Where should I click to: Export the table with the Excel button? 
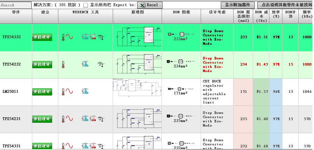pos(150,5)
